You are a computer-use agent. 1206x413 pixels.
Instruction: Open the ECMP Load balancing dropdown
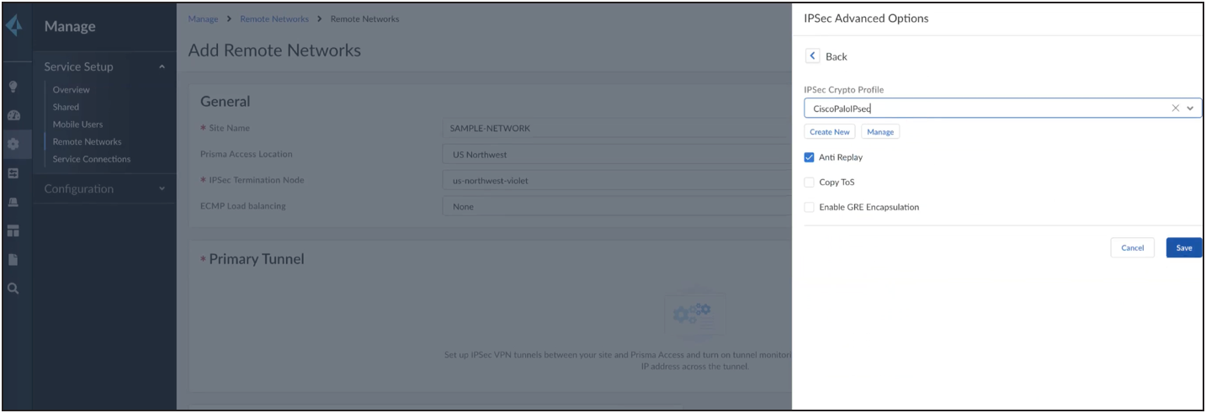pyautogui.click(x=617, y=206)
